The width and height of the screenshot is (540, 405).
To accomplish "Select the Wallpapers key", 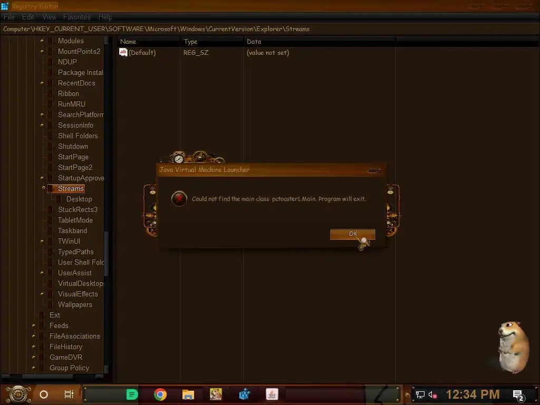I will [x=75, y=304].
